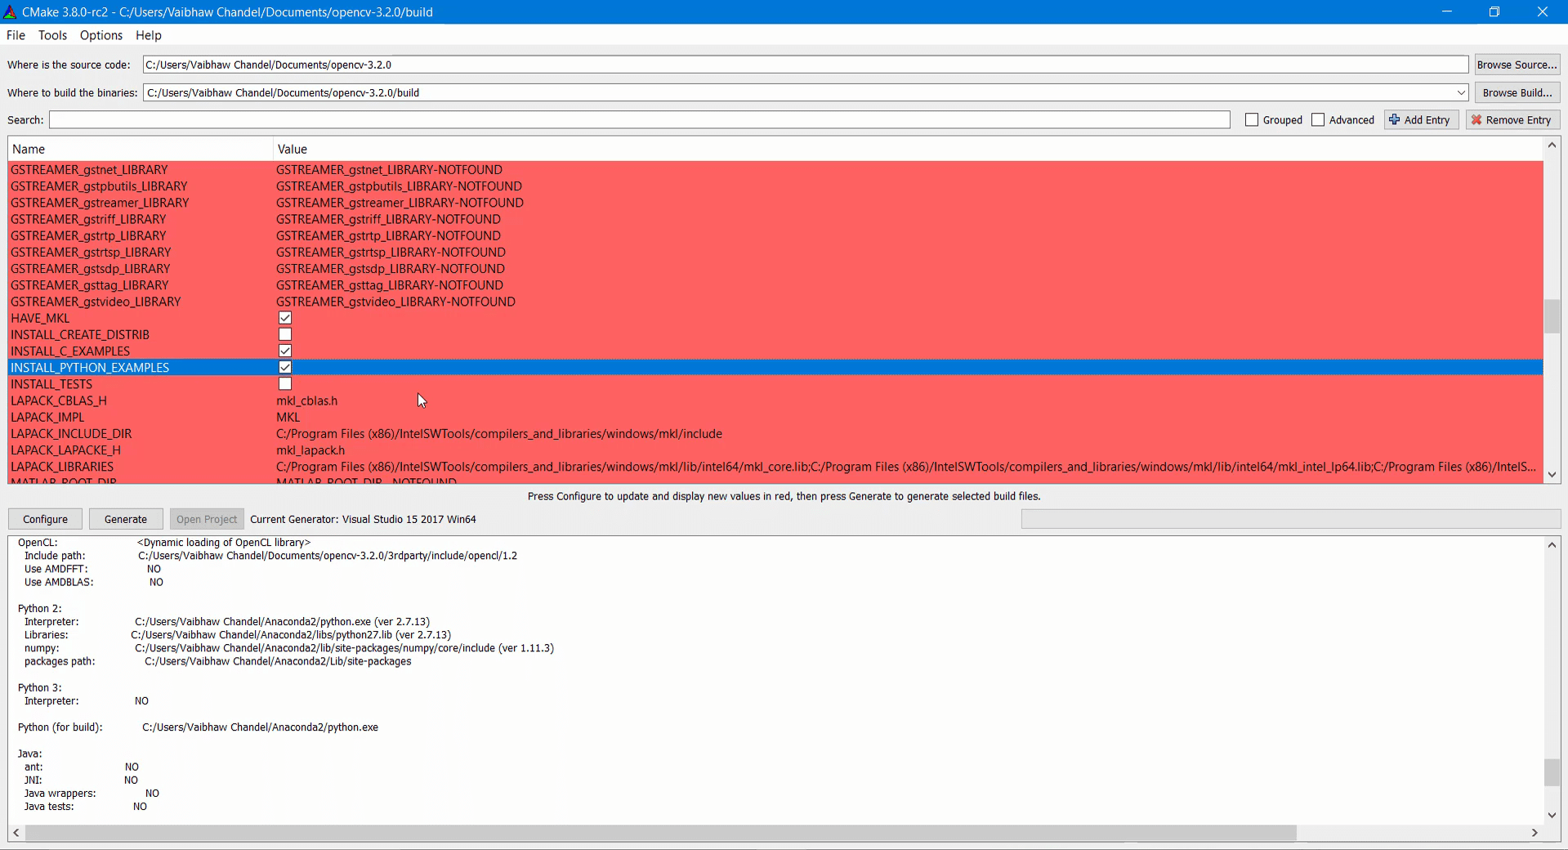The image size is (1568, 850).
Task: Check the INSTALL_CREATE_DISTRIB option
Action: click(284, 334)
